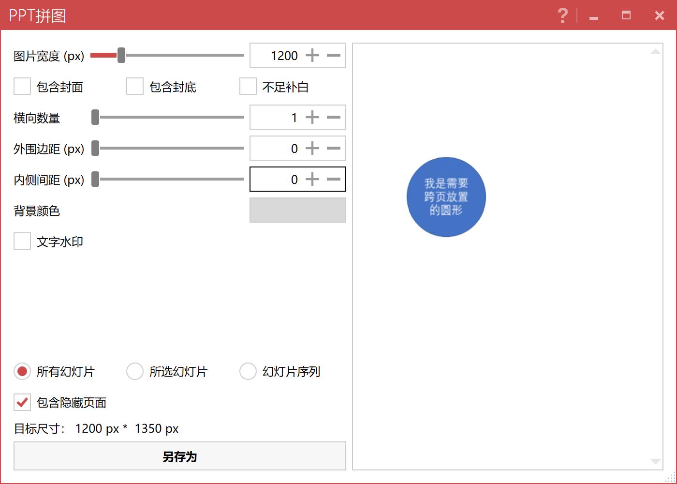Open the 背景颜色 color swatch
677x484 pixels.
click(297, 210)
